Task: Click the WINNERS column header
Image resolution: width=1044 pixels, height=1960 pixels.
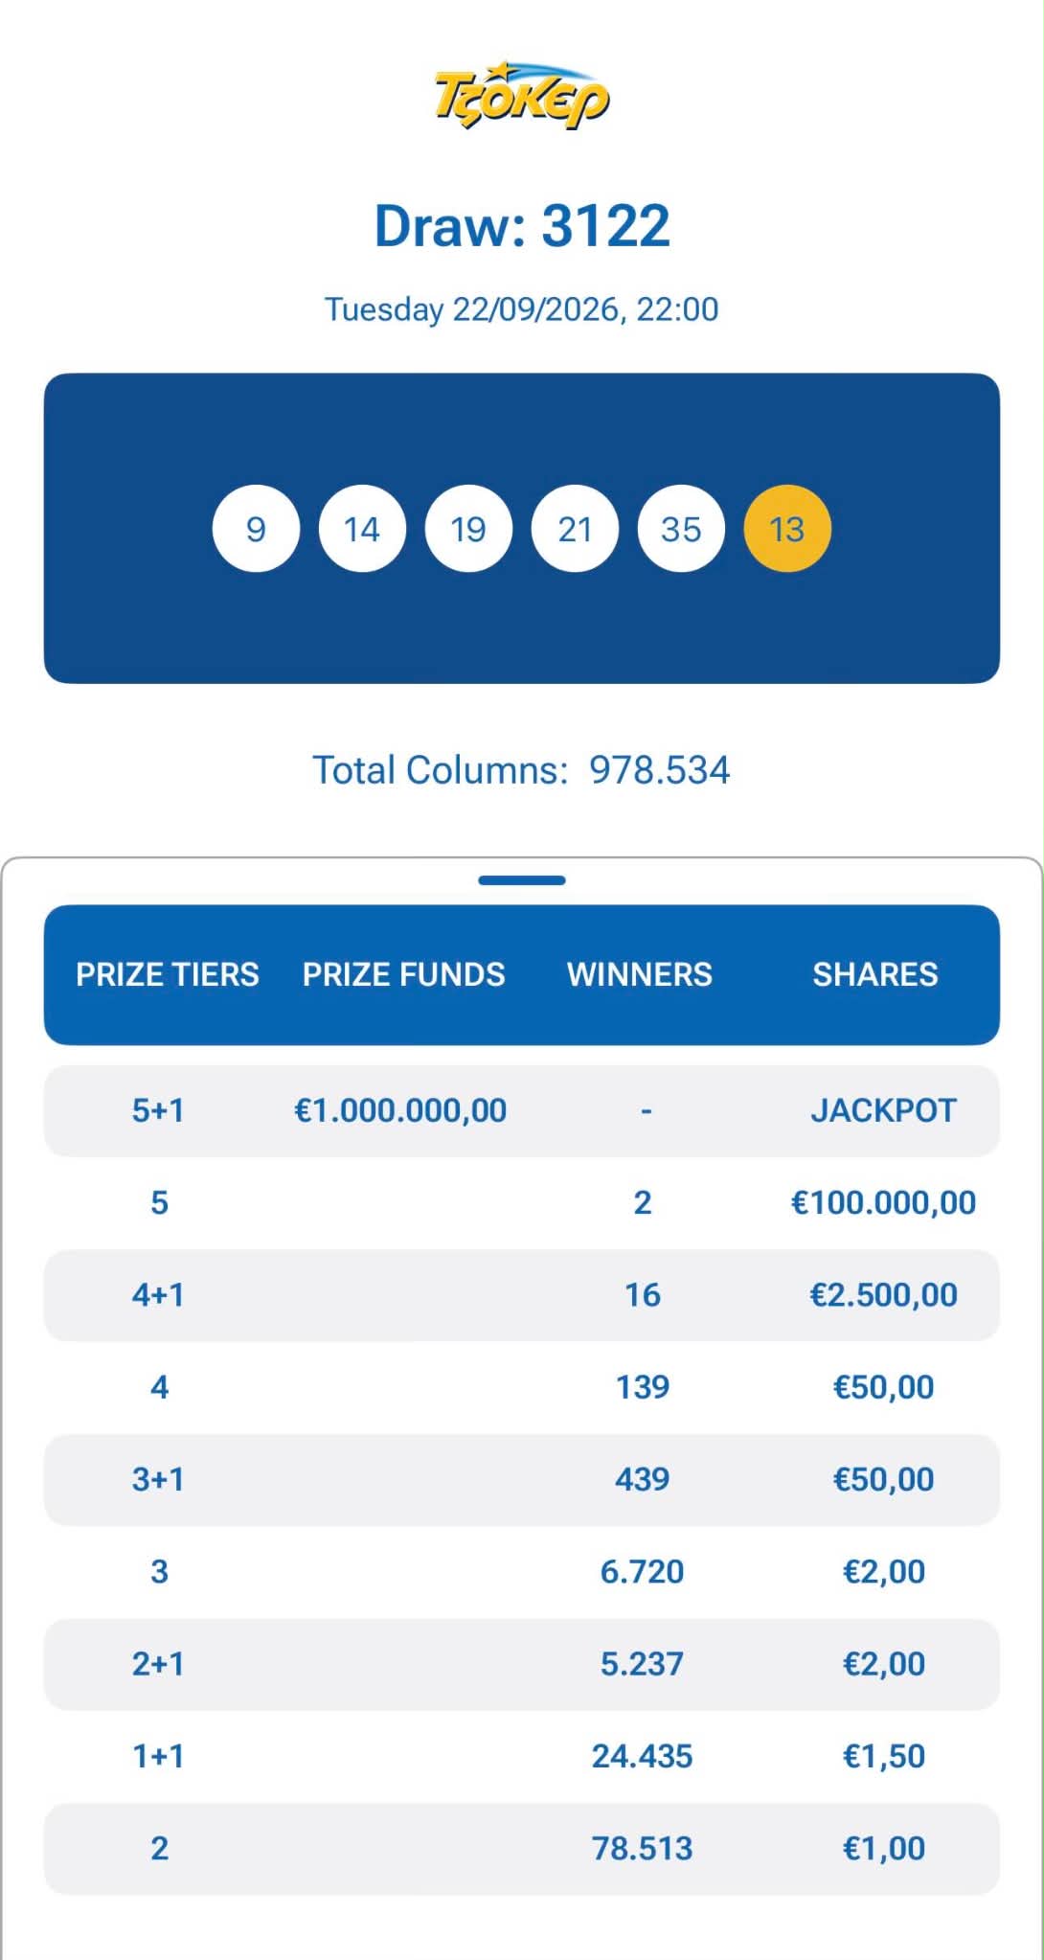Action: pos(640,974)
